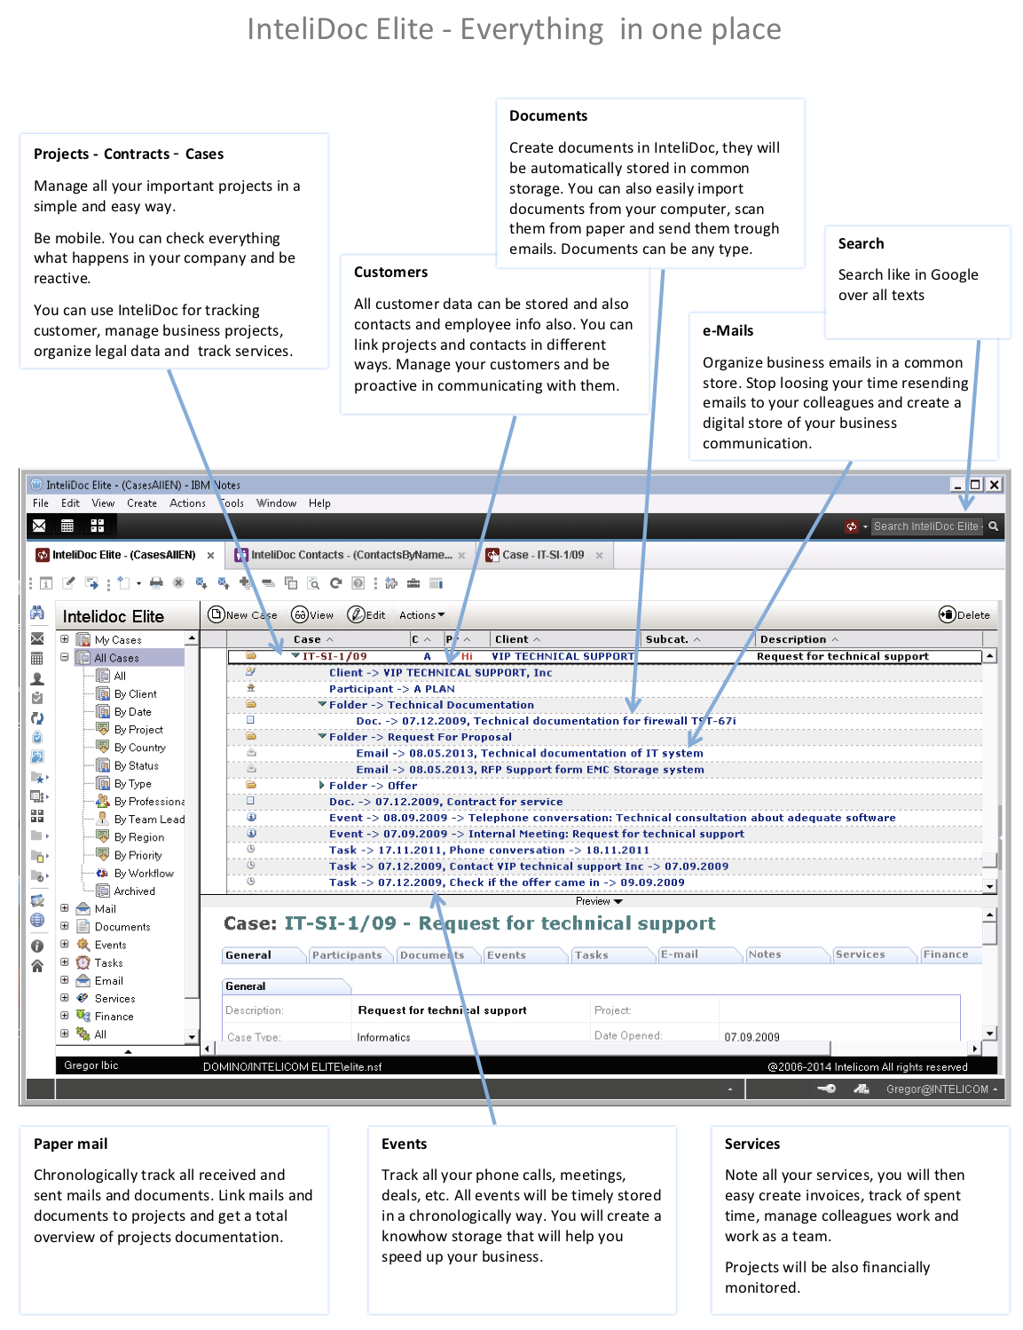Image resolution: width=1023 pixels, height=1330 pixels.
Task: Click the home icon in the sidebar
Action: [37, 966]
